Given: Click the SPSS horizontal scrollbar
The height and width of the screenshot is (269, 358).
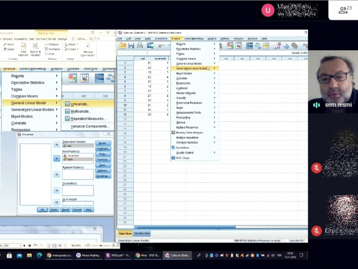Looking at the screenshot, I should [186, 227].
